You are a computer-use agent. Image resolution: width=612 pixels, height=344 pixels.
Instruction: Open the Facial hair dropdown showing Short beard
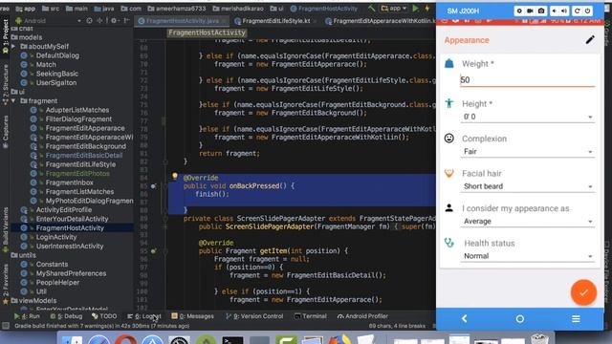[527, 186]
